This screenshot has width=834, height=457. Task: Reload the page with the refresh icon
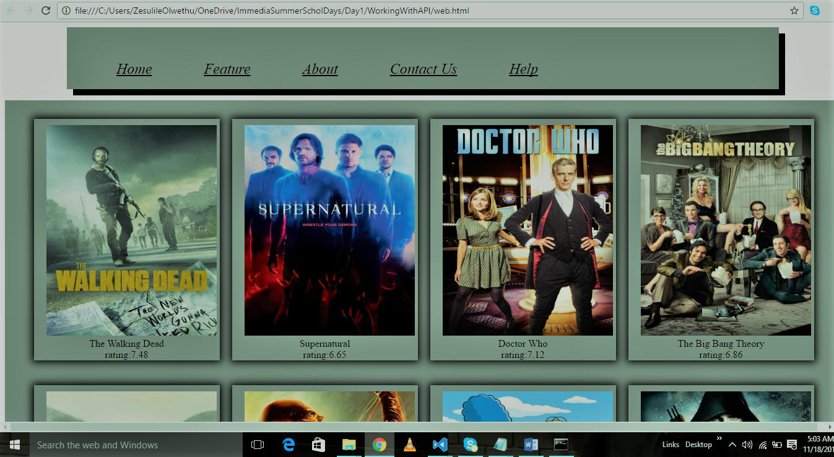point(46,11)
